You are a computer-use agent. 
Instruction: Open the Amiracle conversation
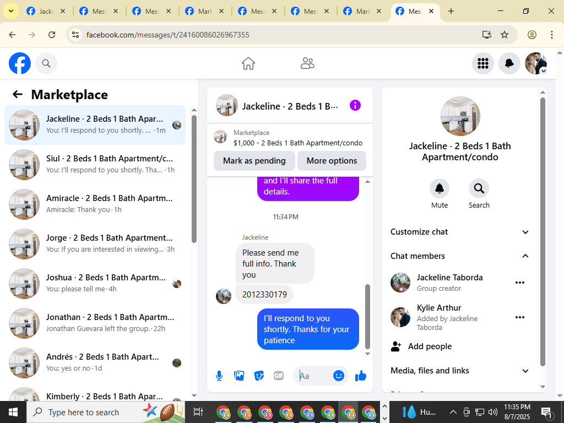pos(95,204)
